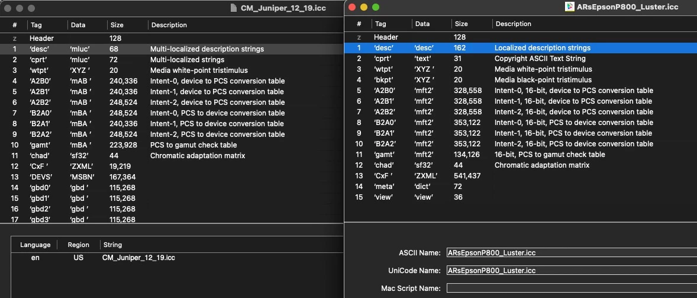This screenshot has height=298, width=697.
Task: Click the empty Mac Script Name field
Action: point(572,288)
